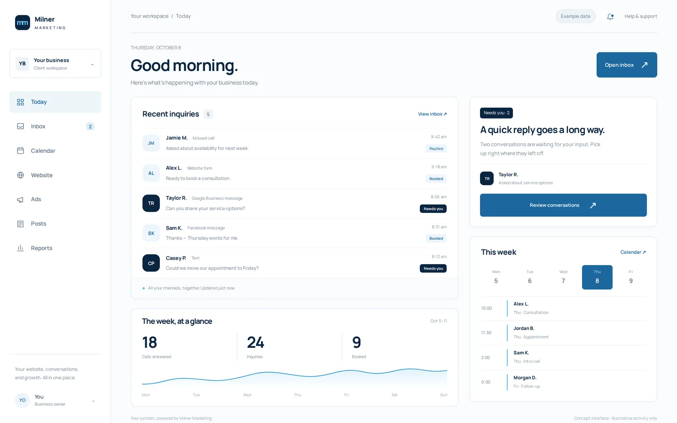Click the Website globe icon
677x423 pixels.
pos(20,175)
